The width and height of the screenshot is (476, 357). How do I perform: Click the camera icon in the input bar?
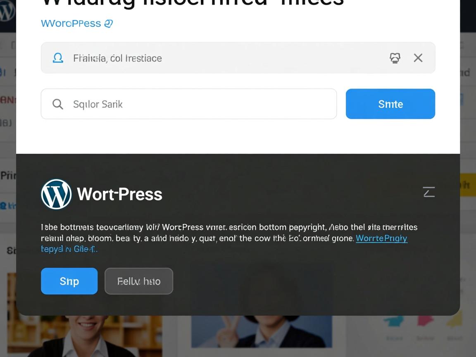395,58
